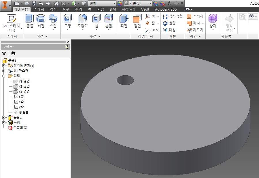Click the UCS work feature tool
Image resolution: width=259 pixels, height=178 pixels.
[152, 30]
